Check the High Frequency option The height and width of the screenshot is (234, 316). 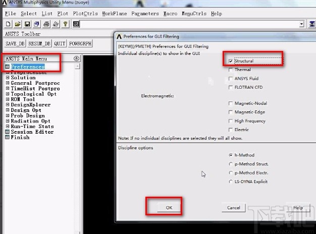pyautogui.click(x=231, y=121)
